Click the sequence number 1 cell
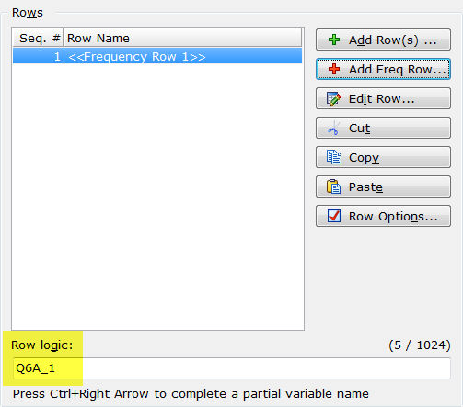The height and width of the screenshot is (407, 463). pos(38,56)
